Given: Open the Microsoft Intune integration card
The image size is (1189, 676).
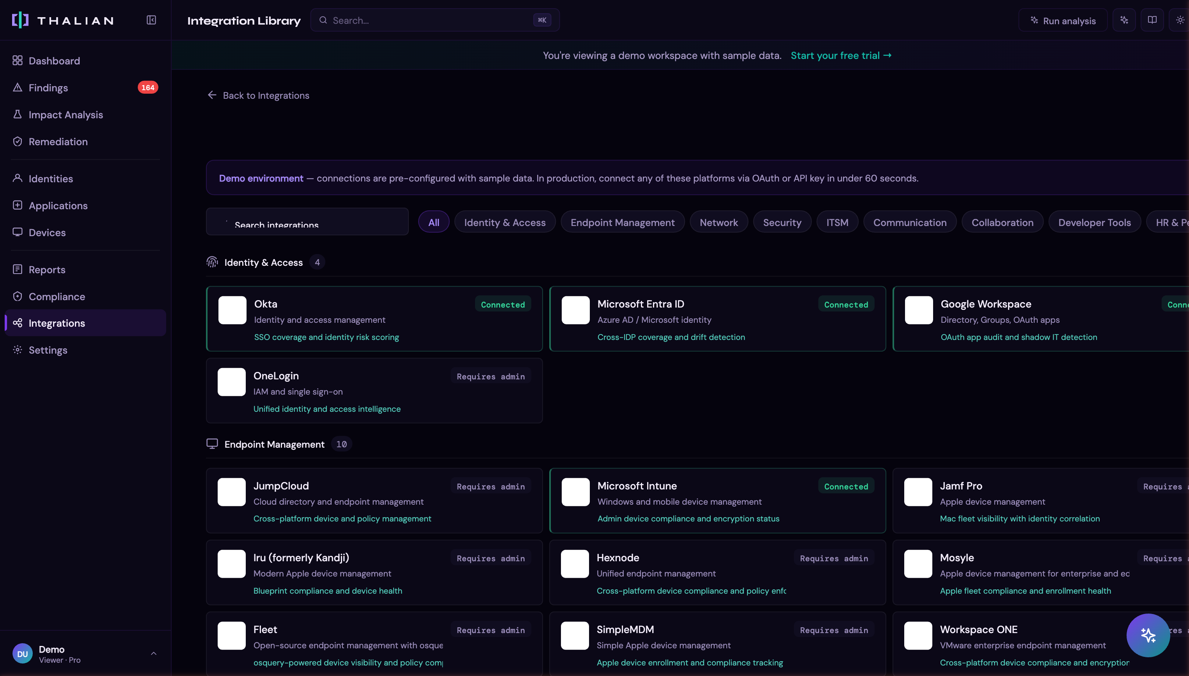Looking at the screenshot, I should 717,500.
